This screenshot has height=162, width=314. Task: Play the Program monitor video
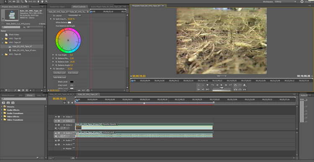click(x=221, y=85)
